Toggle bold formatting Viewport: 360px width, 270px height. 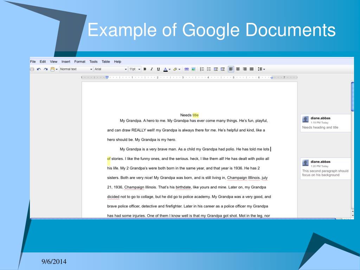point(145,69)
